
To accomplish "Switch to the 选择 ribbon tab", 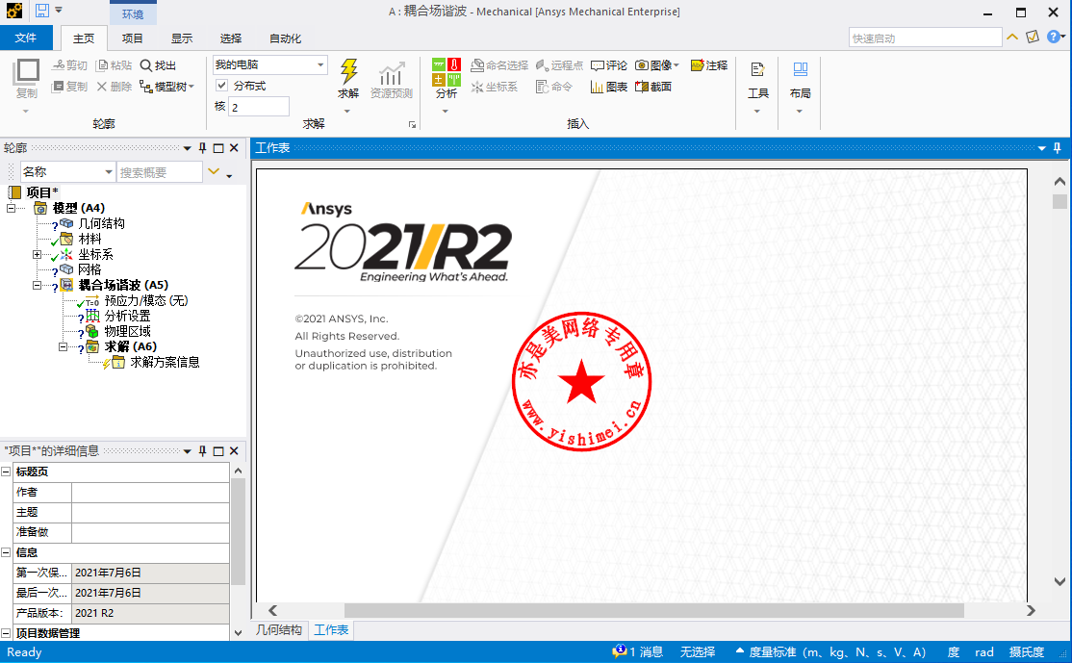I will (231, 38).
